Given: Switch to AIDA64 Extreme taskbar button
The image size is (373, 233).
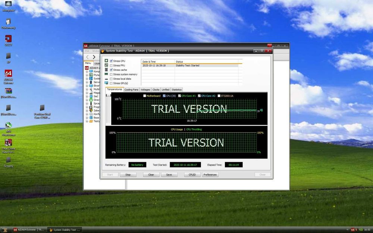Looking at the screenshot, I should click(x=29, y=230).
